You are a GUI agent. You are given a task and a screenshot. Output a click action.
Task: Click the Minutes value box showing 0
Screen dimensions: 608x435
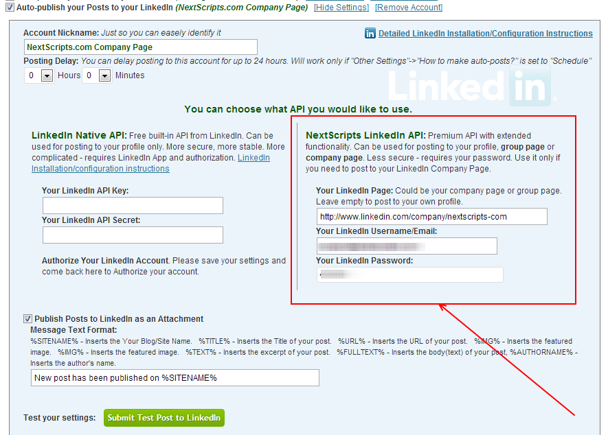[x=91, y=75]
